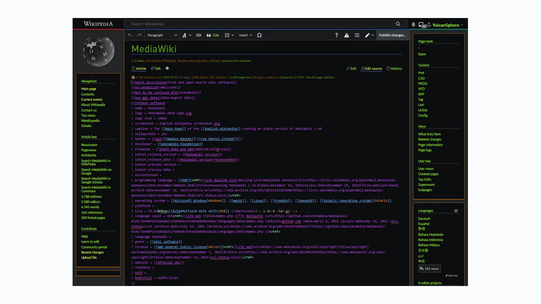Image resolution: width=541 pixels, height=304 pixels.
Task: Click Twinkle Pref link
Action: [x=421, y=73]
